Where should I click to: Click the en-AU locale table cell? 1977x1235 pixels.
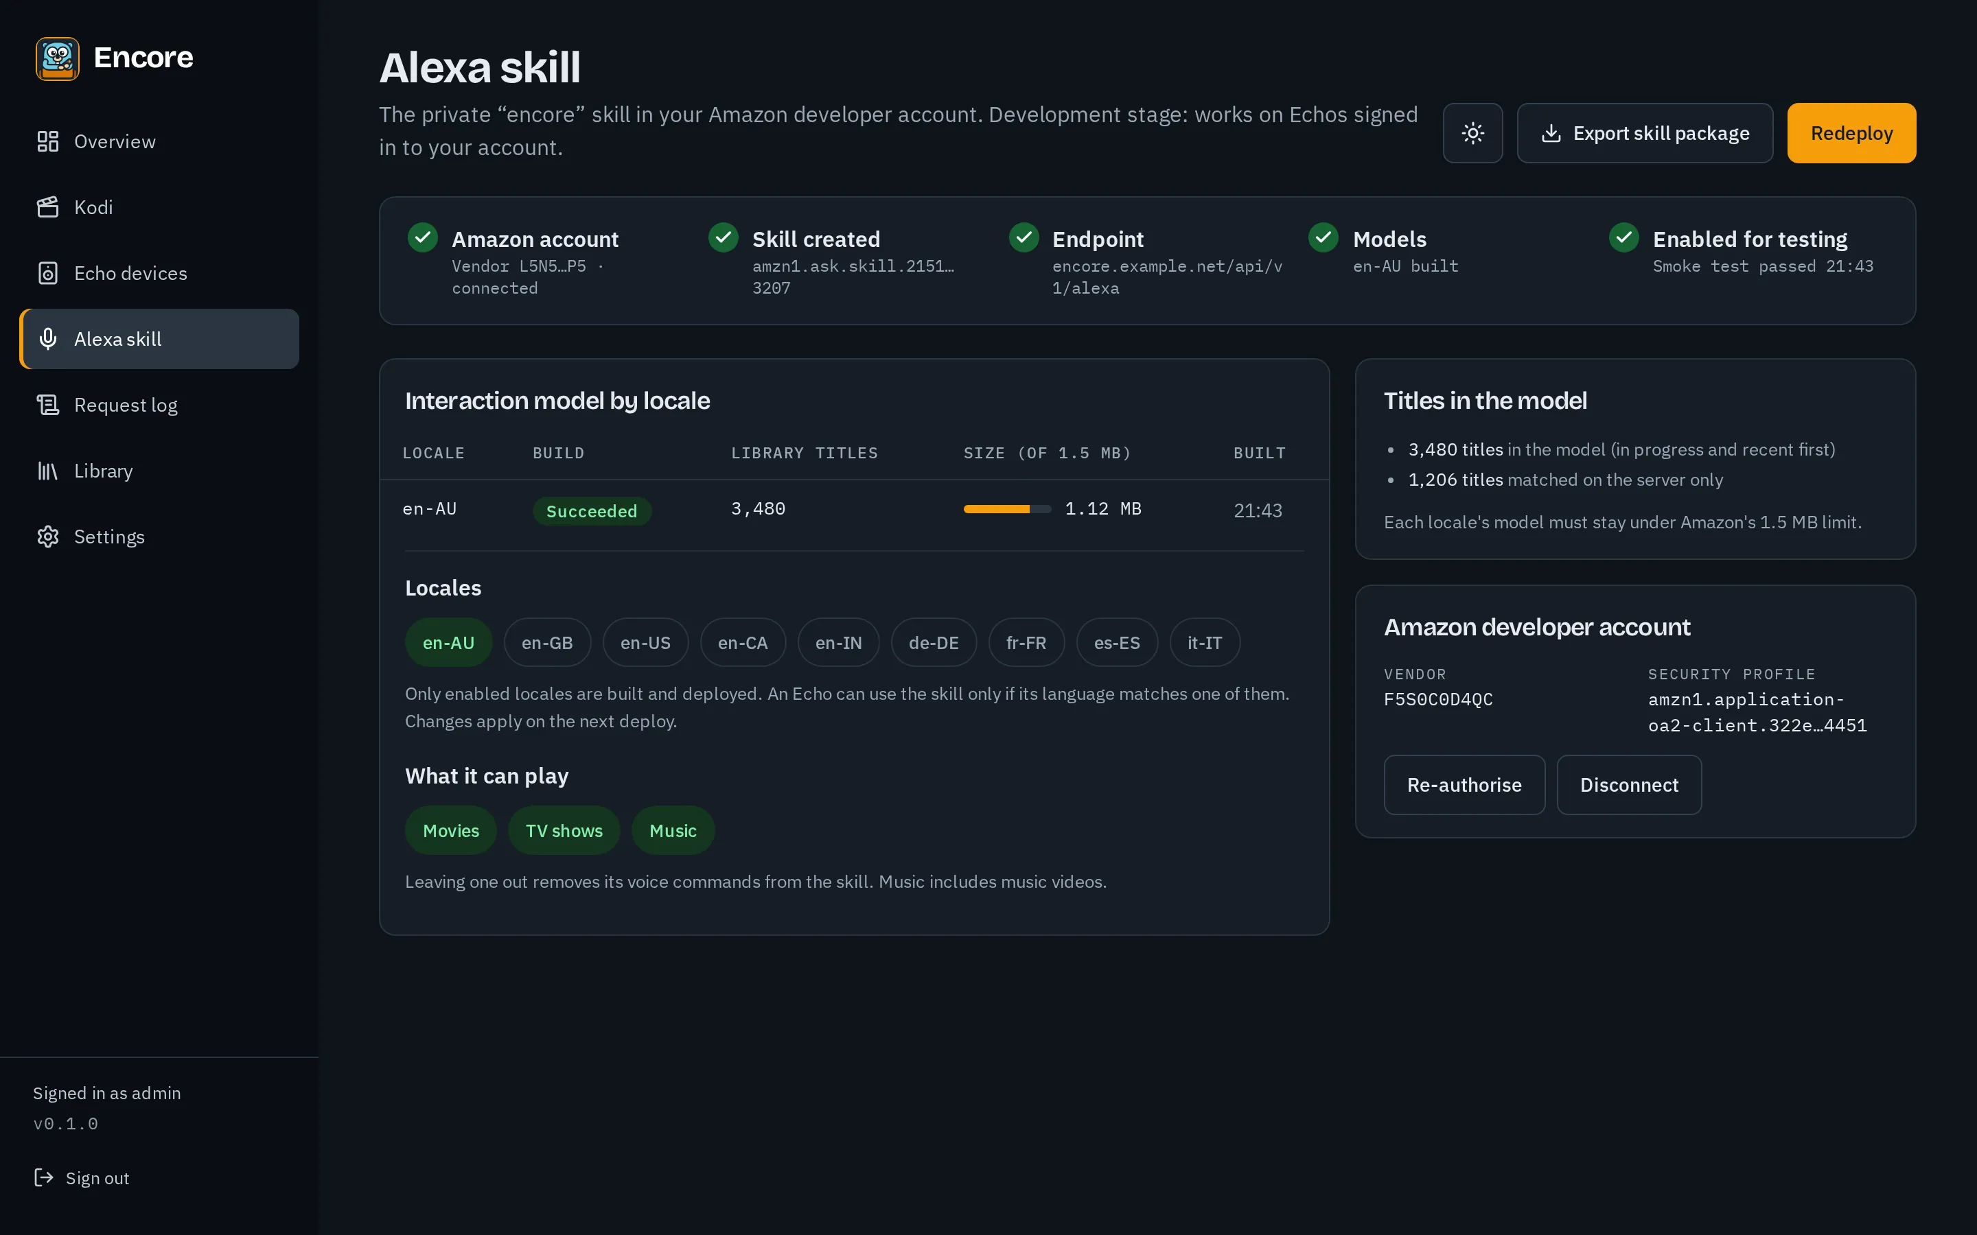point(430,509)
